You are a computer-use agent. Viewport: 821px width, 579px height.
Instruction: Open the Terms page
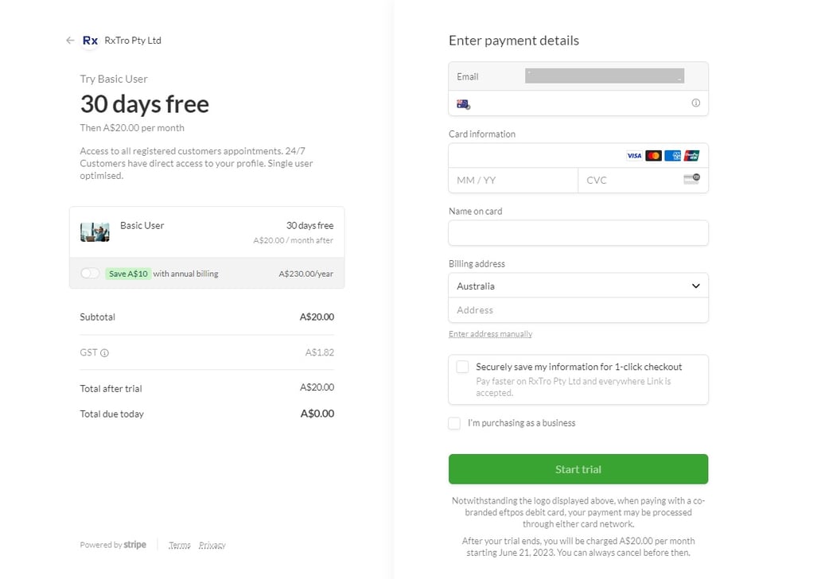pyautogui.click(x=179, y=544)
